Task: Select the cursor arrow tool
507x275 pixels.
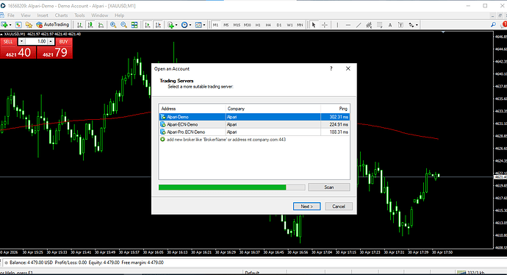Action: tap(314, 25)
